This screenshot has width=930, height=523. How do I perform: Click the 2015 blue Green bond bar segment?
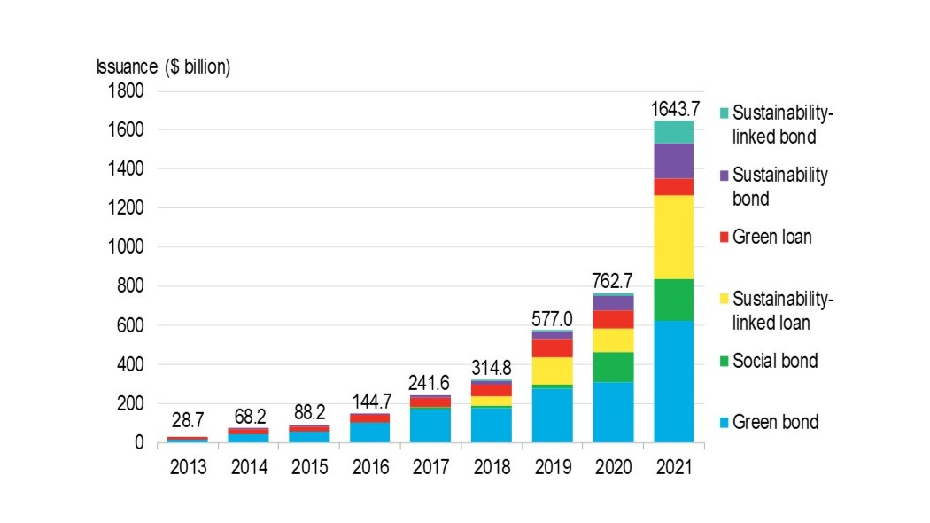(310, 437)
